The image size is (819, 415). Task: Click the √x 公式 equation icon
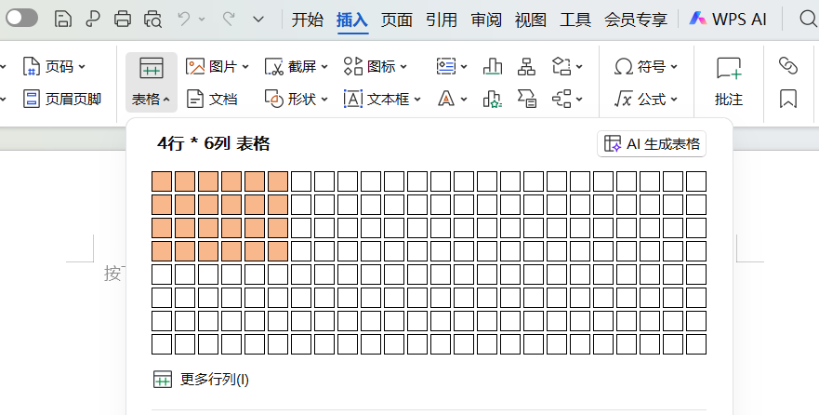624,99
